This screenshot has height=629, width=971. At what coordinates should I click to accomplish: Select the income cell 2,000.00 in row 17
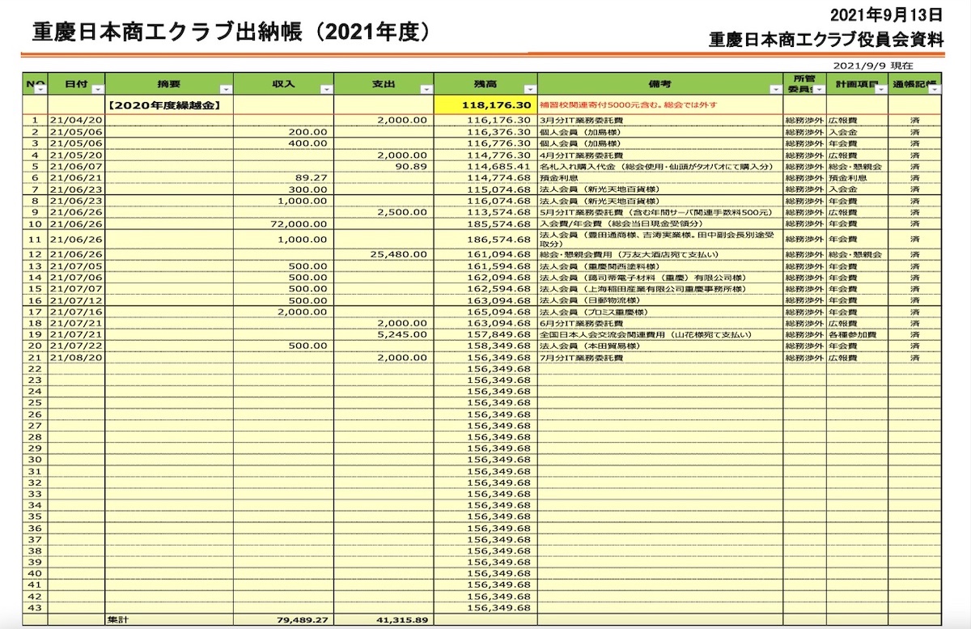pyautogui.click(x=283, y=312)
